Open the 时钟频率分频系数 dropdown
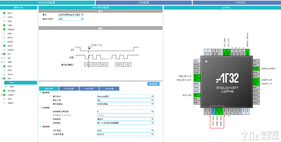The image size is (281, 142). [x=125, y=111]
